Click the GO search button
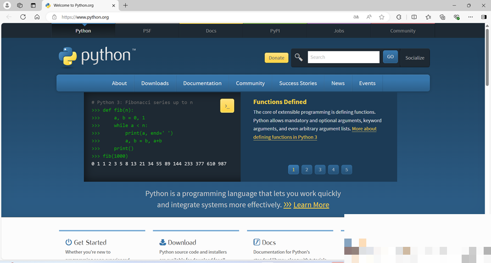 [390, 57]
